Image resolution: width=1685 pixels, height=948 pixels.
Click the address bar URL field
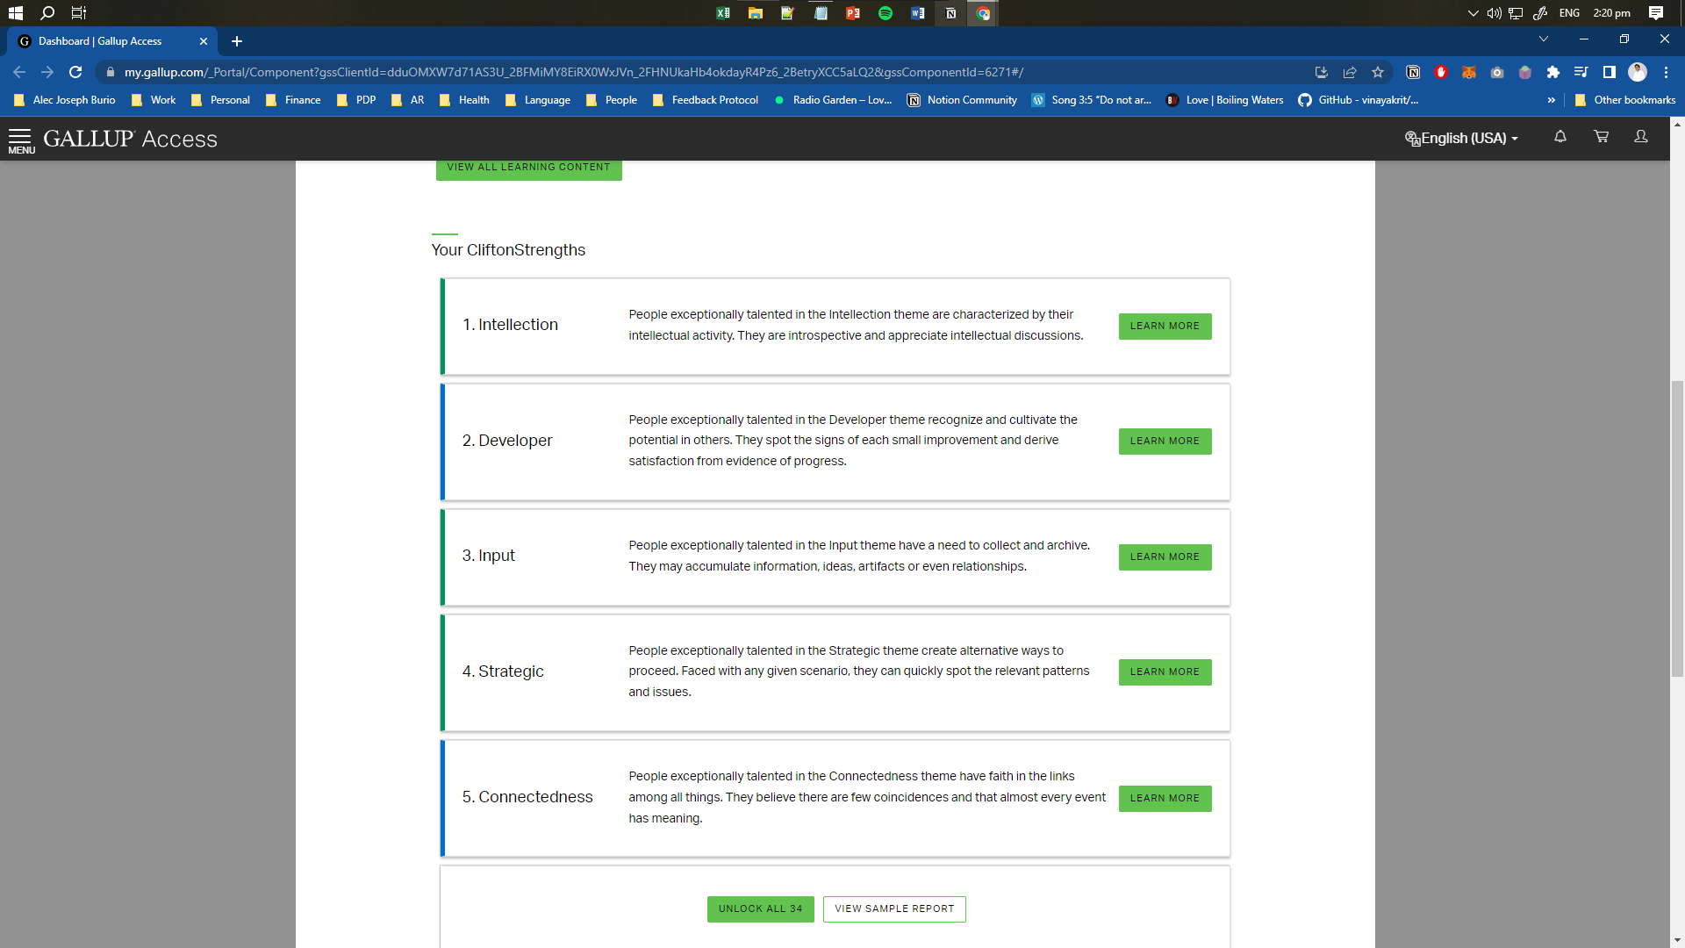(702, 72)
